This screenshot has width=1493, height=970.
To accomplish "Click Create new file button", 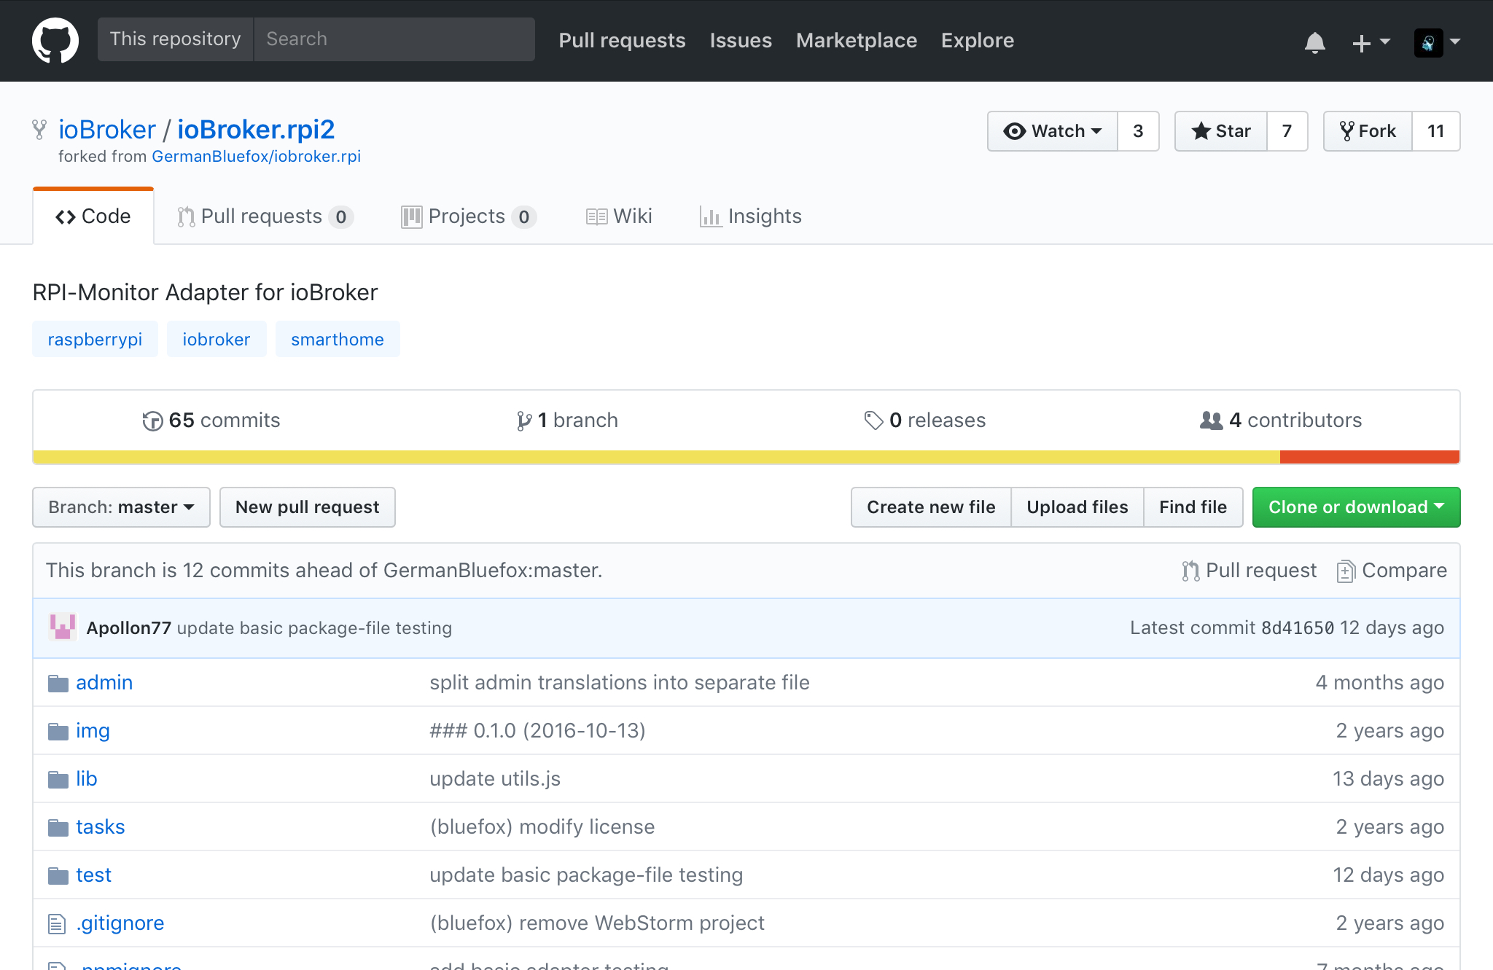I will coord(931,507).
